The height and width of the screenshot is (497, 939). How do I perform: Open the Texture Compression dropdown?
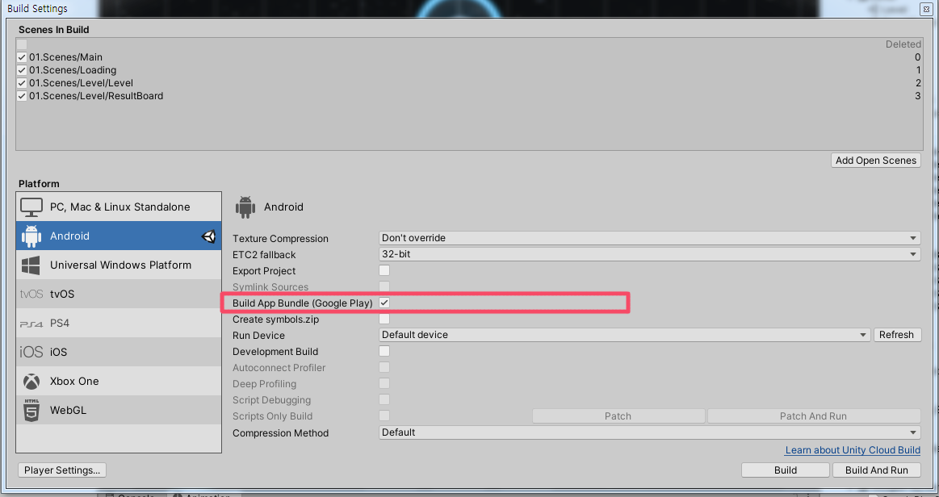tap(650, 238)
